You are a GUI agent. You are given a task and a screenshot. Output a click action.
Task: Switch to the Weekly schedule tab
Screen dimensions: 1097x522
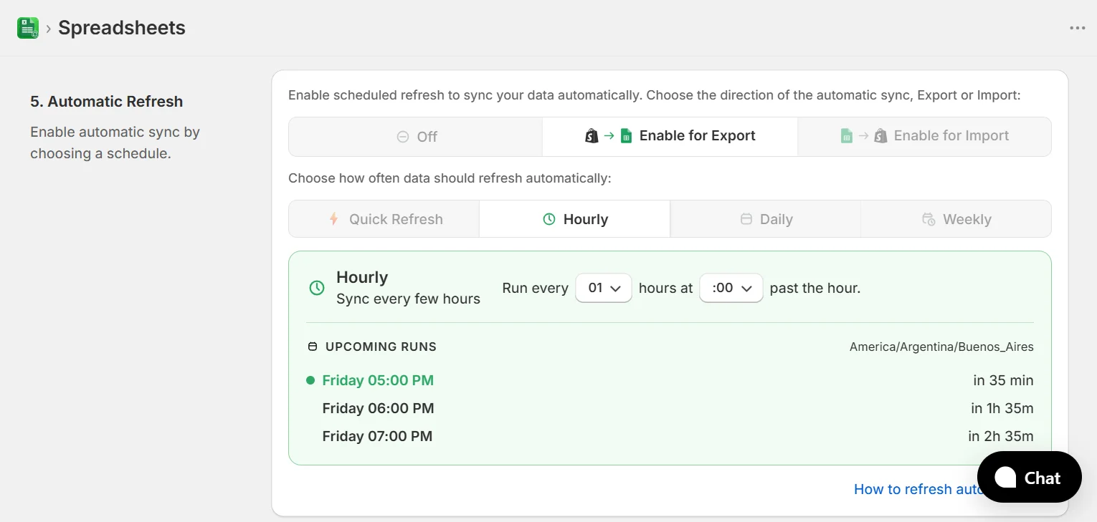[956, 219]
